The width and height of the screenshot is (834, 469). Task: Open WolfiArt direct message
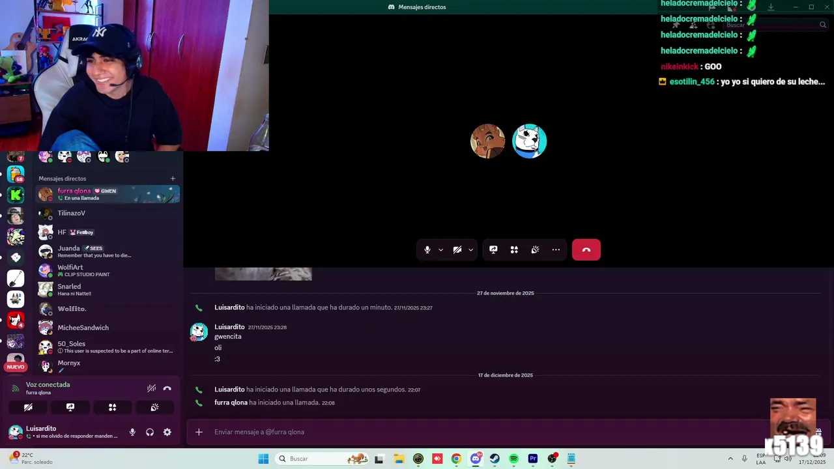[x=108, y=270]
